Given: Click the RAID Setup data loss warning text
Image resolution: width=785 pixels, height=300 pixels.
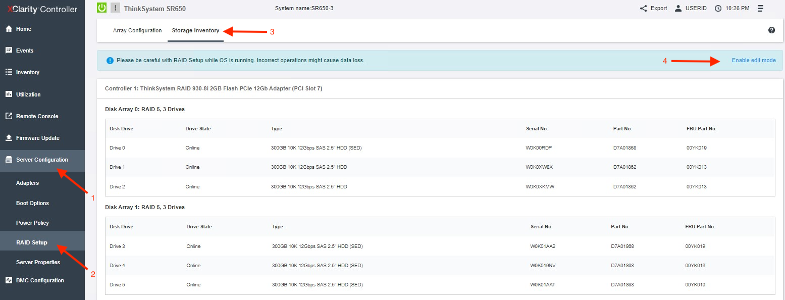Looking at the screenshot, I should (240, 60).
